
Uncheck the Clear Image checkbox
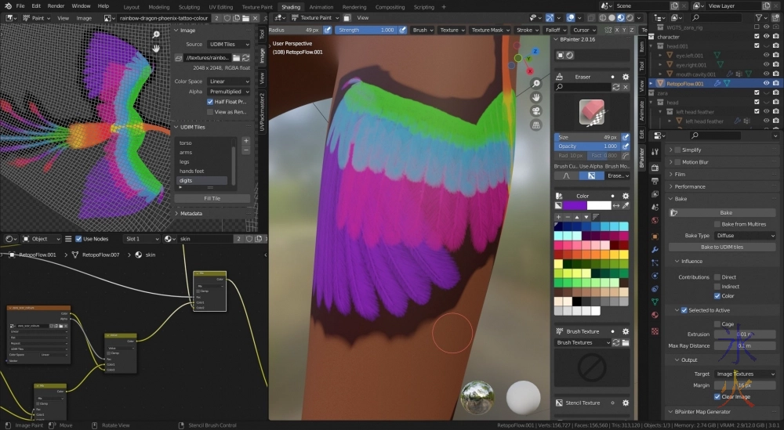(x=717, y=396)
